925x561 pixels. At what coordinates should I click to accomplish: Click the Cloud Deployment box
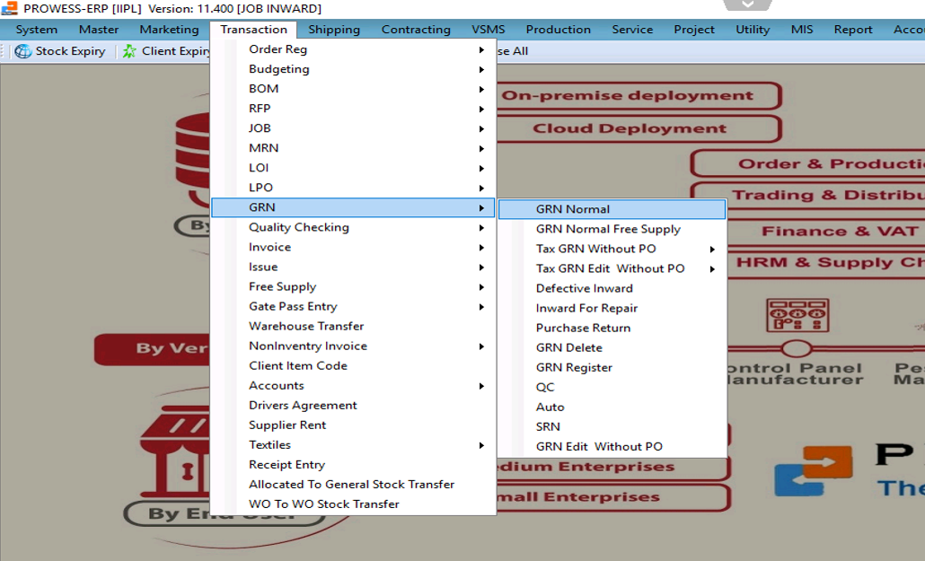(630, 128)
